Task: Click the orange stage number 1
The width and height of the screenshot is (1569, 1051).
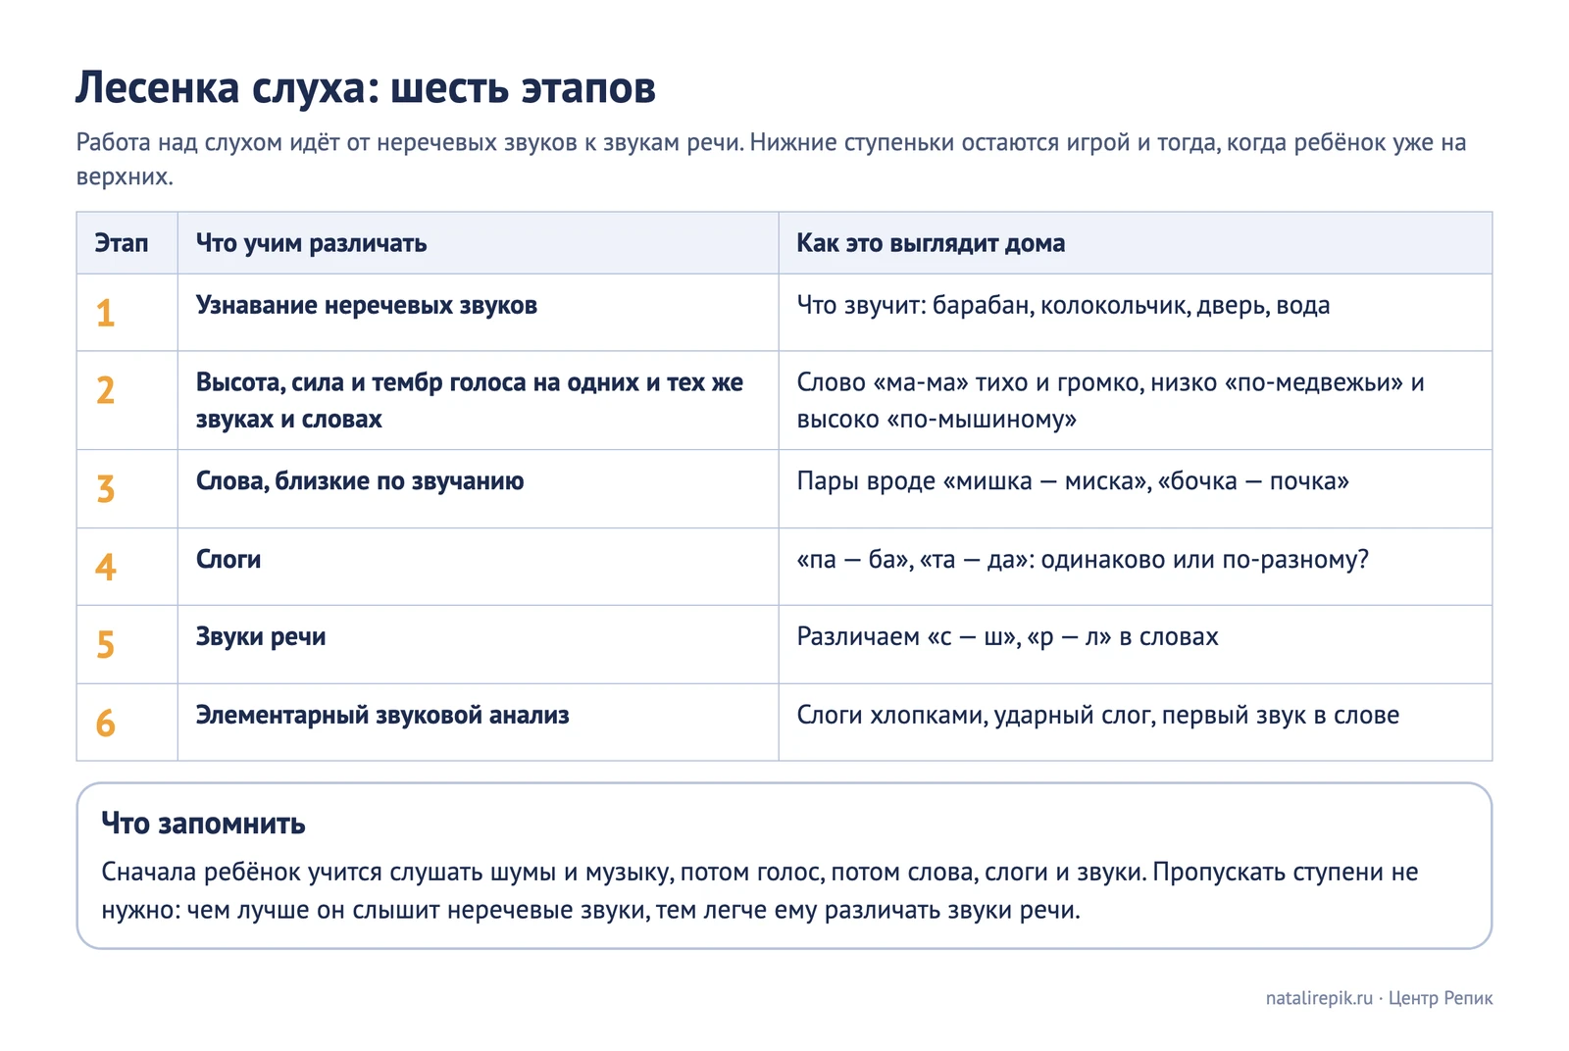Action: (105, 313)
